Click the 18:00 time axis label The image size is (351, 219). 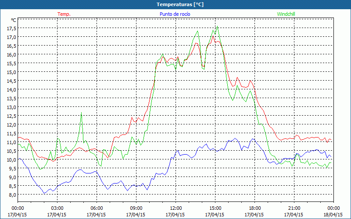point(254,208)
